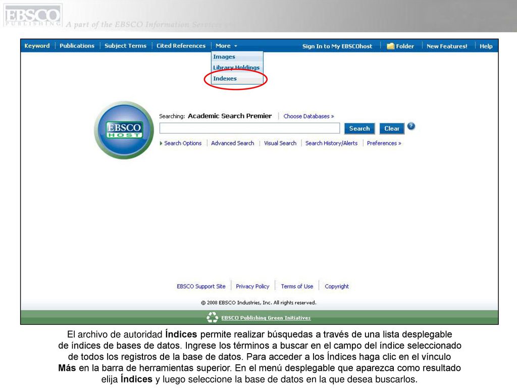The height and width of the screenshot is (388, 517).
Task: Open Visual Search
Action: 280,143
